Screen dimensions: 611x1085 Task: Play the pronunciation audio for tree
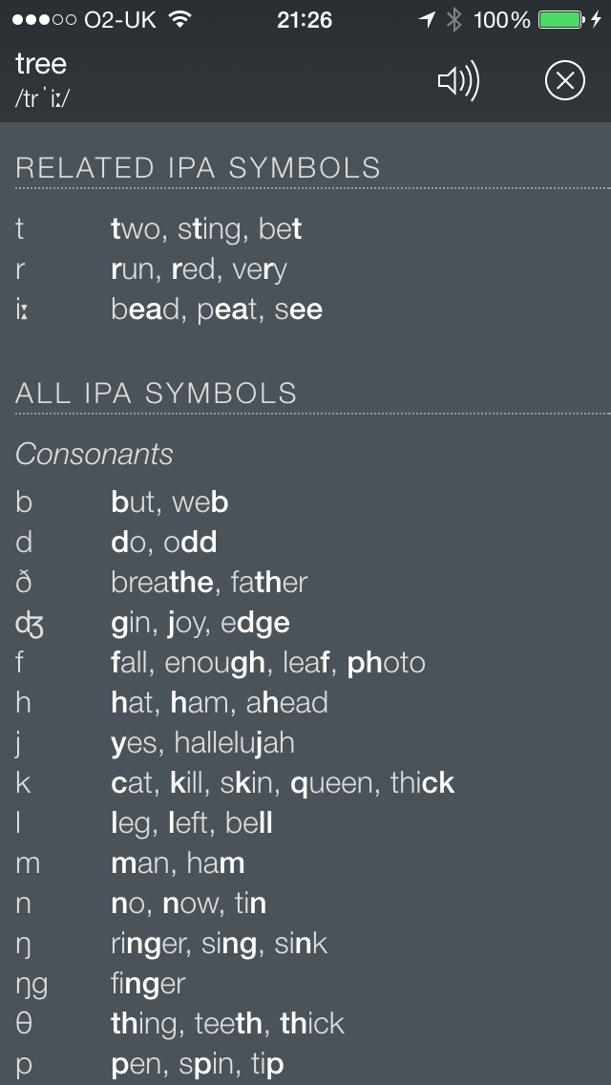click(459, 81)
